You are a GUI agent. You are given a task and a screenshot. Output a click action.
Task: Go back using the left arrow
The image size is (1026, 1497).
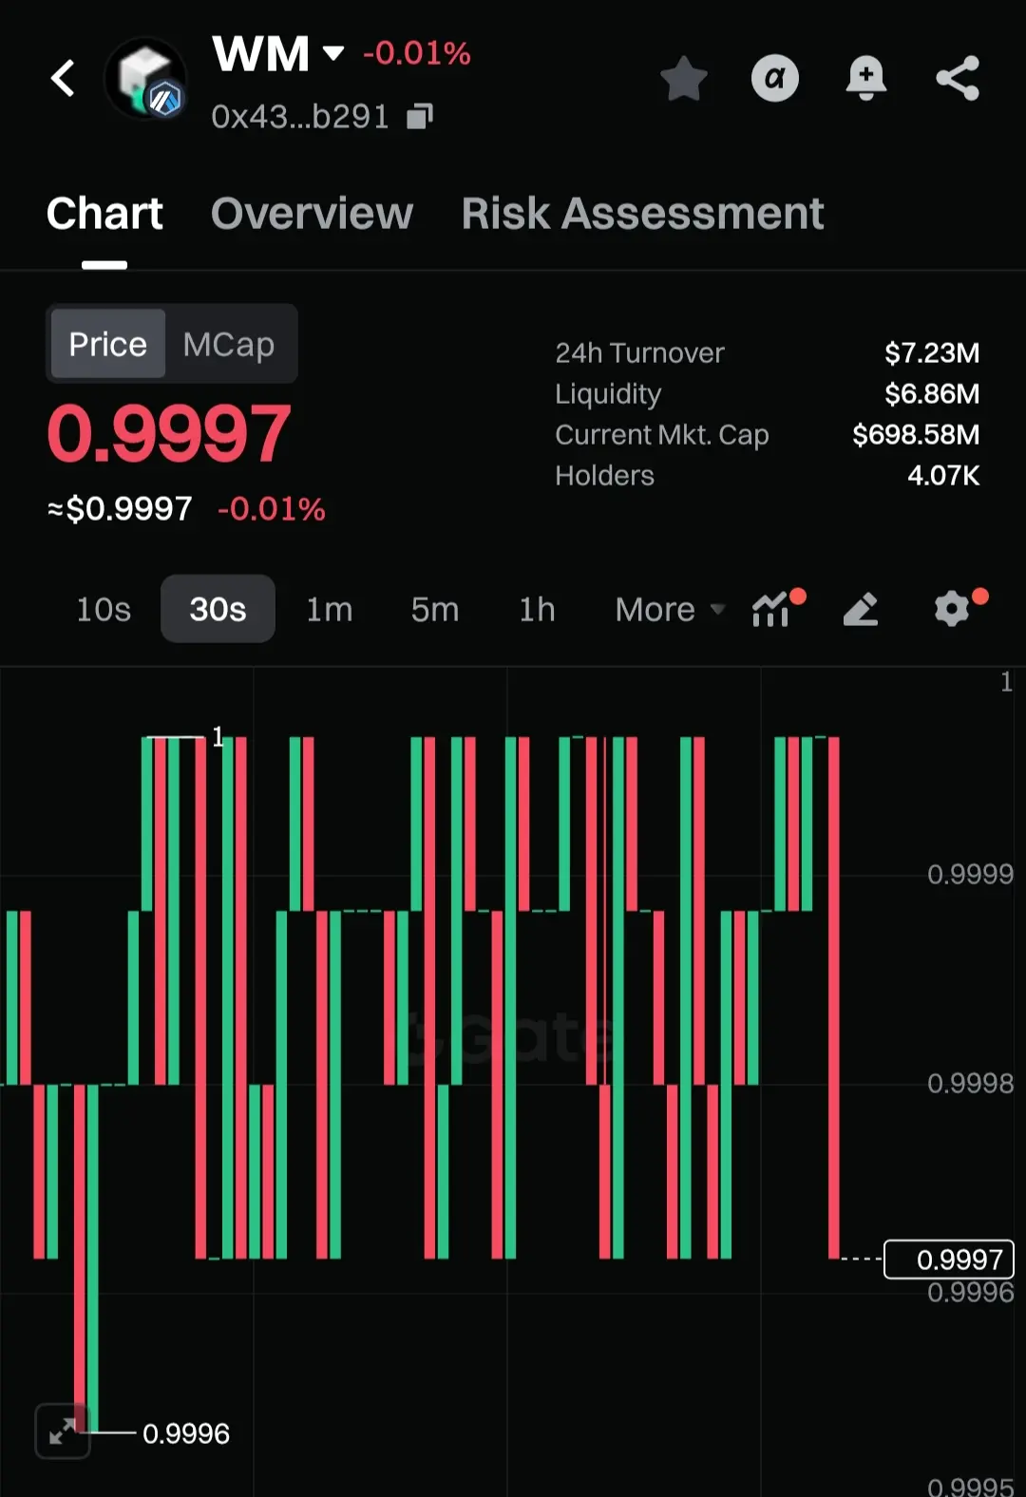pos(63,78)
